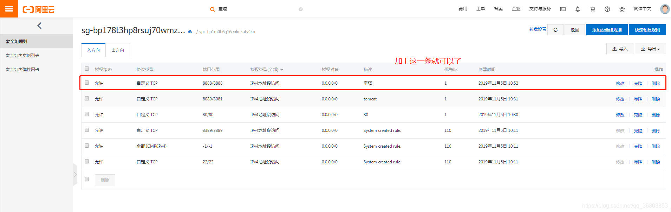
Task: Clear the search box text
Action: click(301, 9)
